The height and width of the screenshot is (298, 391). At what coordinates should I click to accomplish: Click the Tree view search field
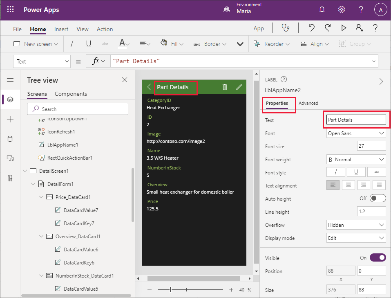click(x=78, y=109)
